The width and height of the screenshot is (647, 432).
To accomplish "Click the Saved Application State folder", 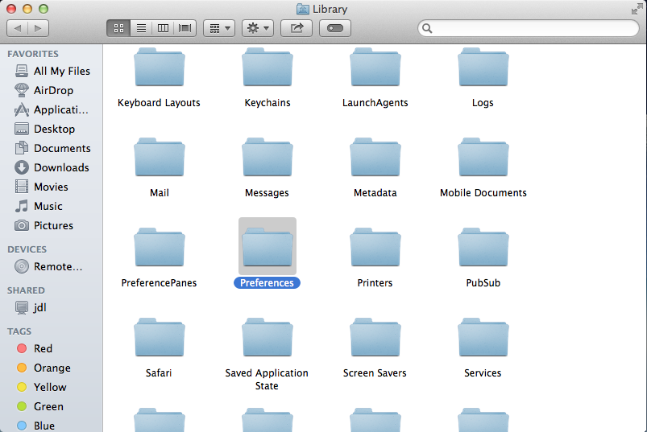I will pos(267,339).
